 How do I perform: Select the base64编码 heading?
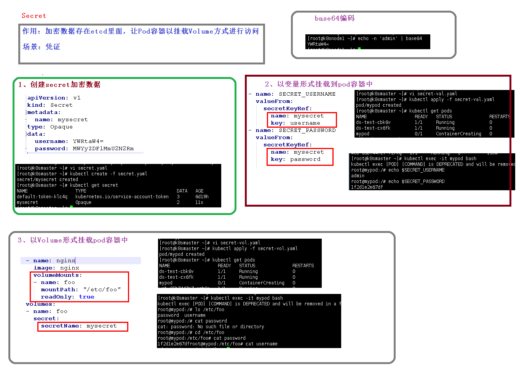click(334, 18)
